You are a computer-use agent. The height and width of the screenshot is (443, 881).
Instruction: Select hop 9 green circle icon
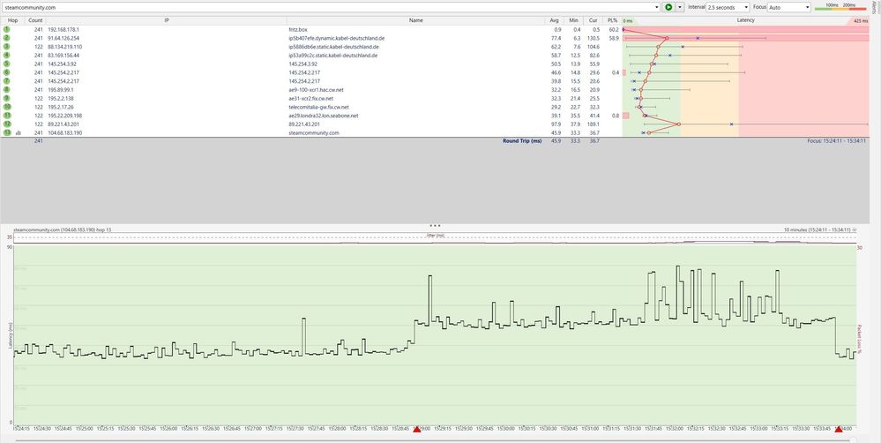point(7,98)
